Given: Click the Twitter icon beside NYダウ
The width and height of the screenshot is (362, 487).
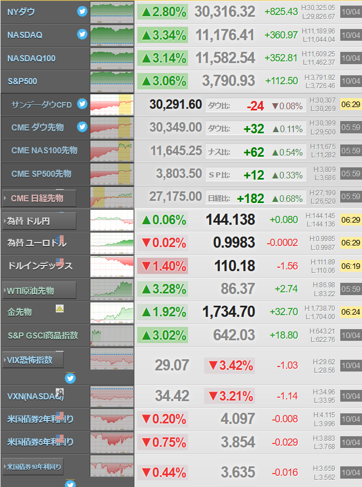Looking at the screenshot, I should coord(83,12).
